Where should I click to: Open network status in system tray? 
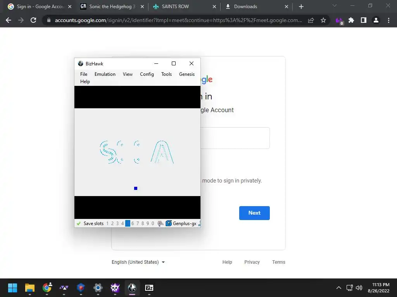pos(350,288)
